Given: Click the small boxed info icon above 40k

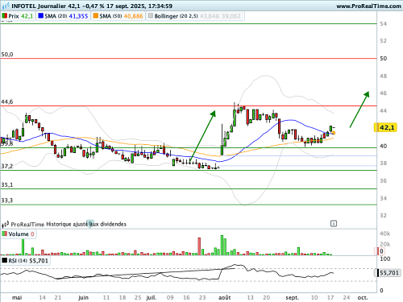Looking at the screenshot, I should tap(334, 223).
